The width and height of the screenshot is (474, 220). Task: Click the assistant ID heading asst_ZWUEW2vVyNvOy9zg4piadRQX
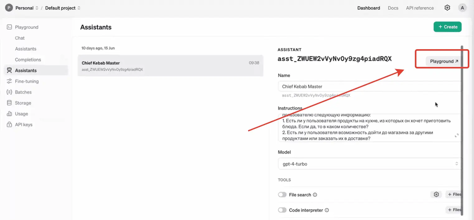coord(335,59)
